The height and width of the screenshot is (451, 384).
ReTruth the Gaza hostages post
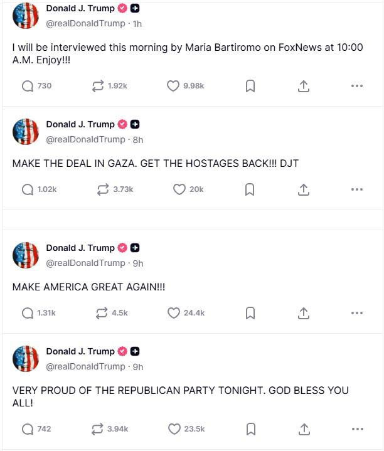pyautogui.click(x=103, y=189)
